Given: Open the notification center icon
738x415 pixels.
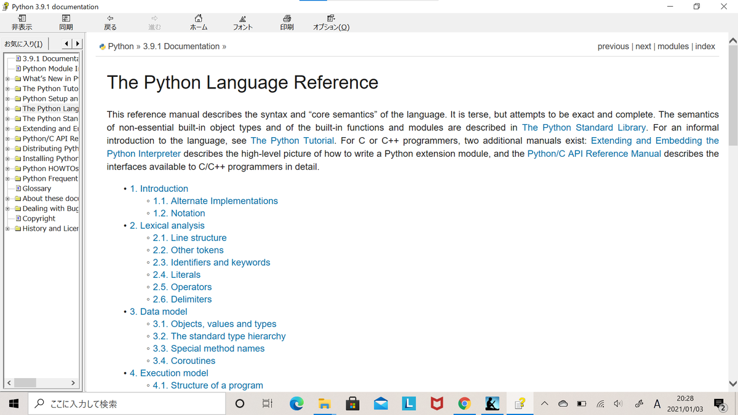Looking at the screenshot, I should 720,404.
